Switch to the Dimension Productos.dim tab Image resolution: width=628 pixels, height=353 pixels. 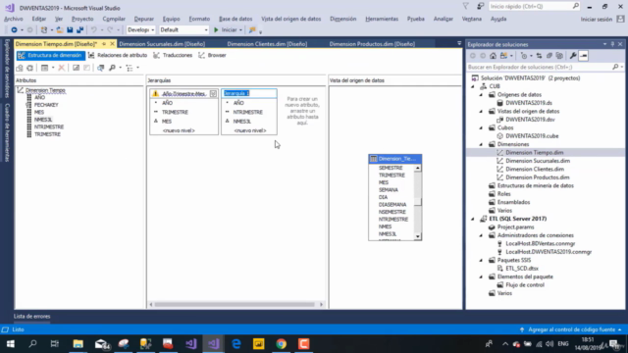tap(372, 44)
